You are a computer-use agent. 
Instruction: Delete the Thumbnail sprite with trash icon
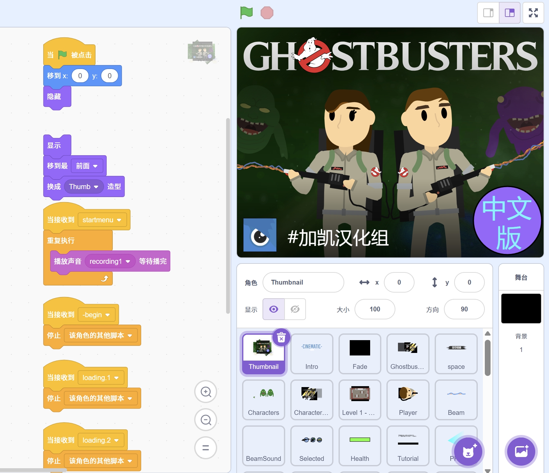[281, 338]
